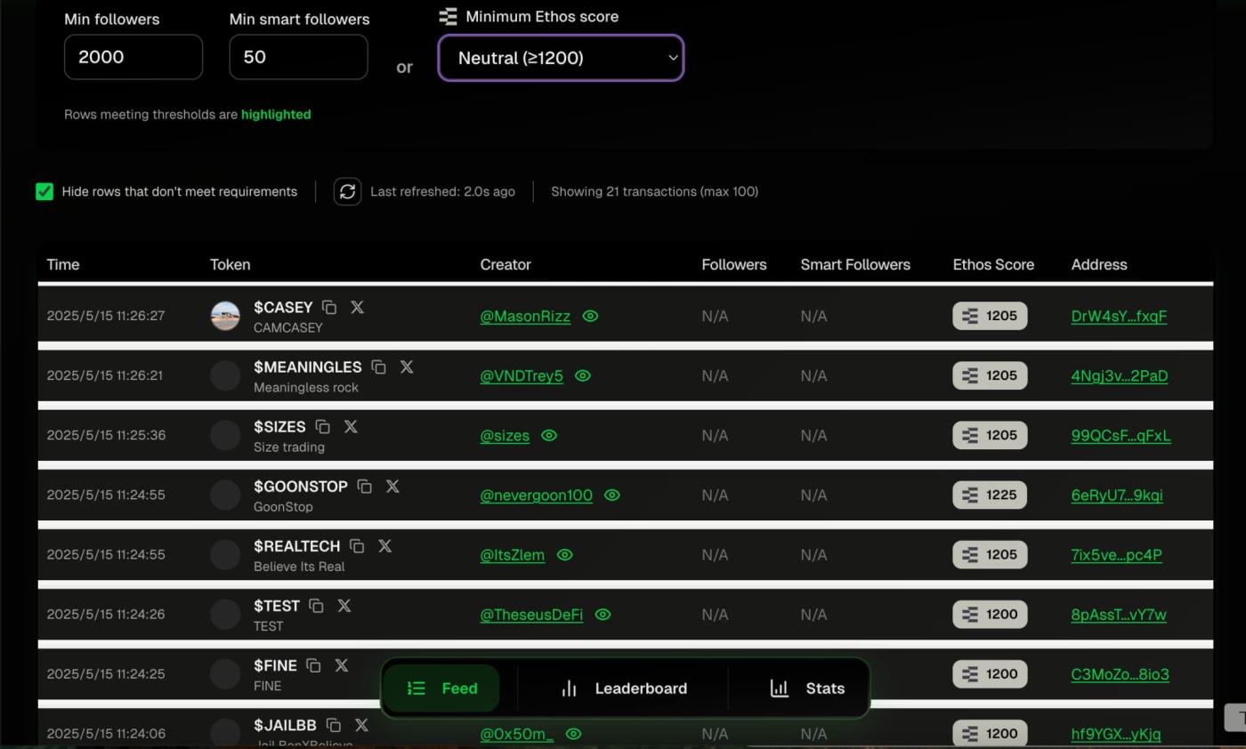Uncheck Hide rows that don't meet requirements
The width and height of the screenshot is (1246, 749).
coord(44,191)
